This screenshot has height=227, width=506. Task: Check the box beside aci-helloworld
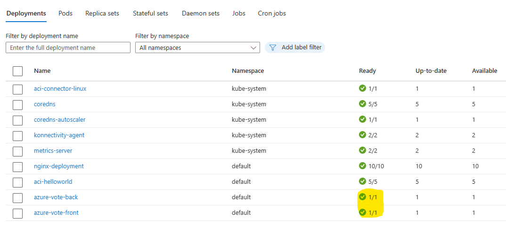[x=18, y=182]
